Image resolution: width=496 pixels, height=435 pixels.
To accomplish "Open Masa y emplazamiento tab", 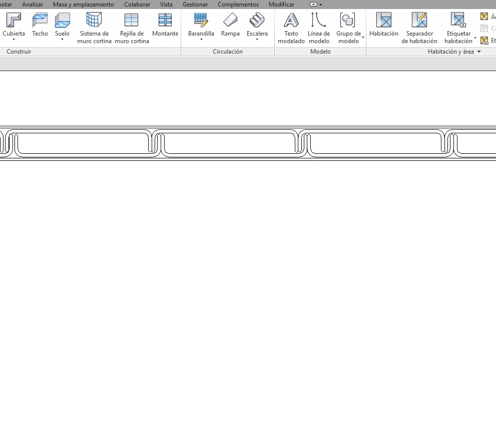I will tap(83, 5).
